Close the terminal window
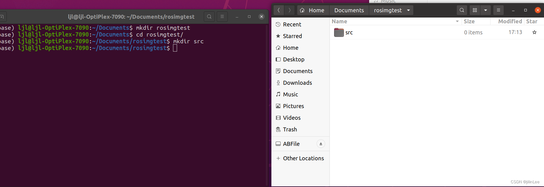The width and height of the screenshot is (544, 187). [x=262, y=17]
